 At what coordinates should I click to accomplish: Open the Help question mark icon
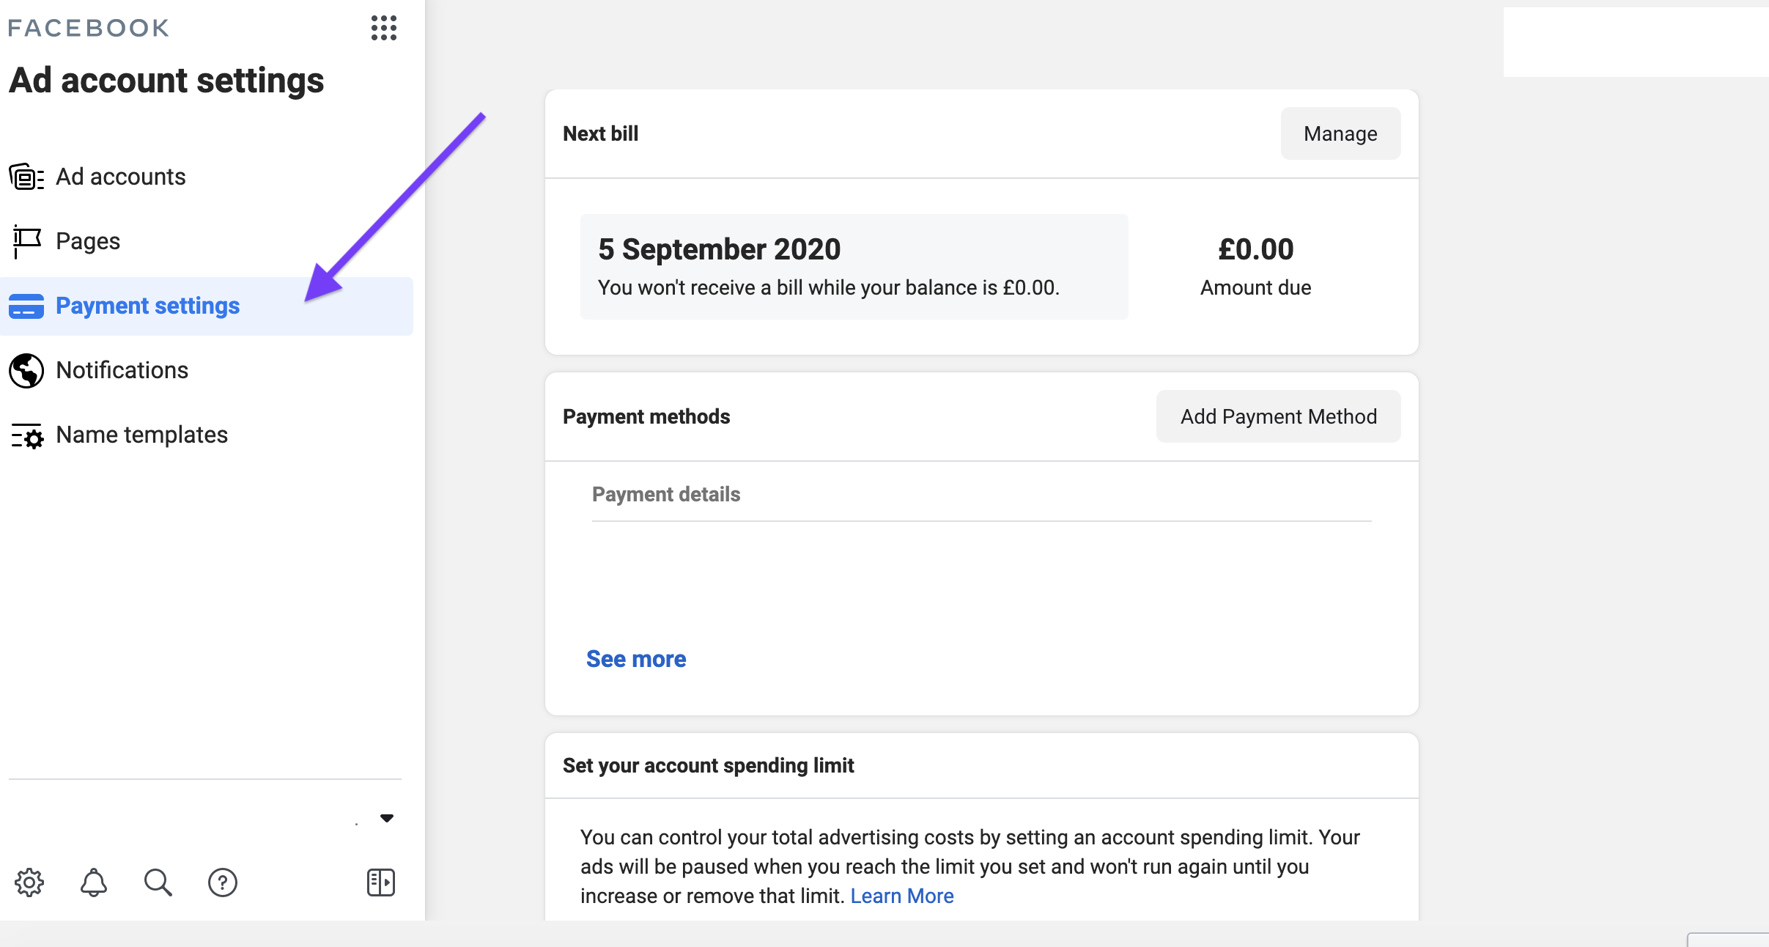point(222,882)
